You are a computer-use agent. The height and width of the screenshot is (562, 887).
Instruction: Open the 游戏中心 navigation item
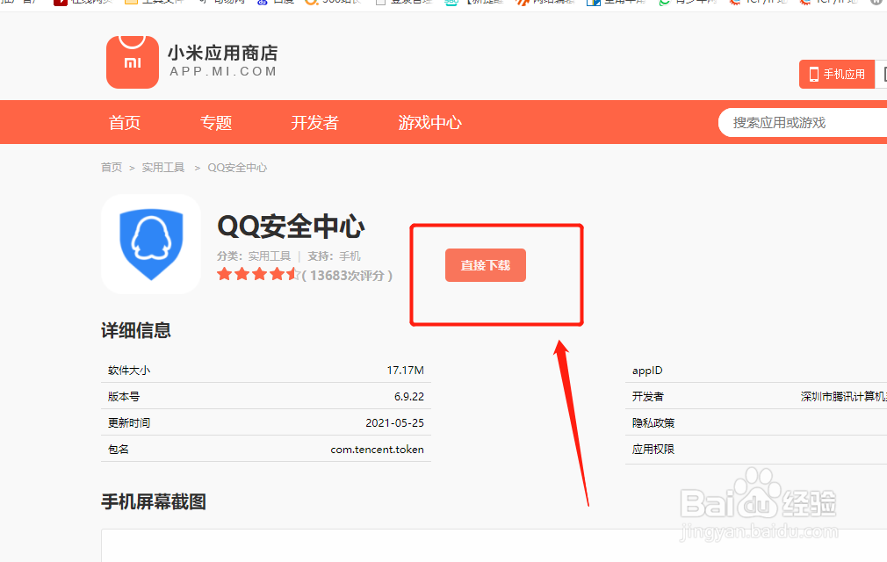pos(430,123)
